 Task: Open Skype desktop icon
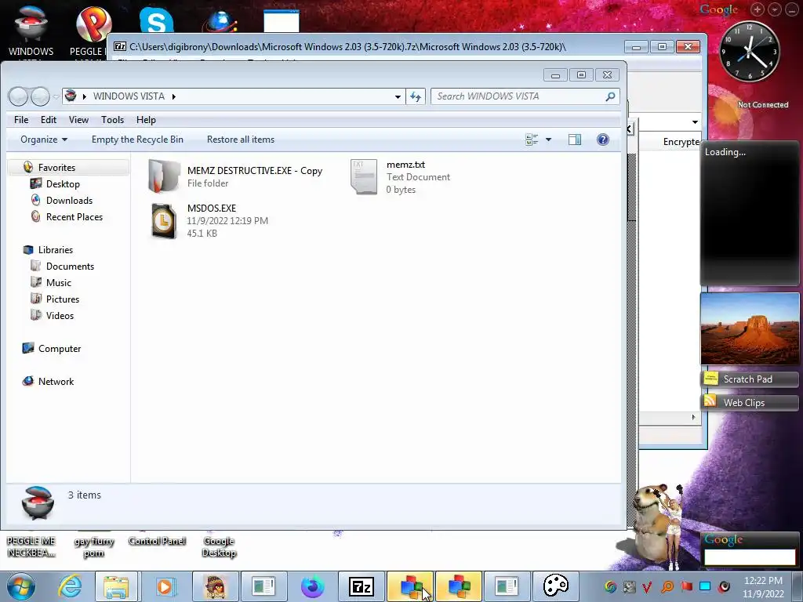point(156,20)
